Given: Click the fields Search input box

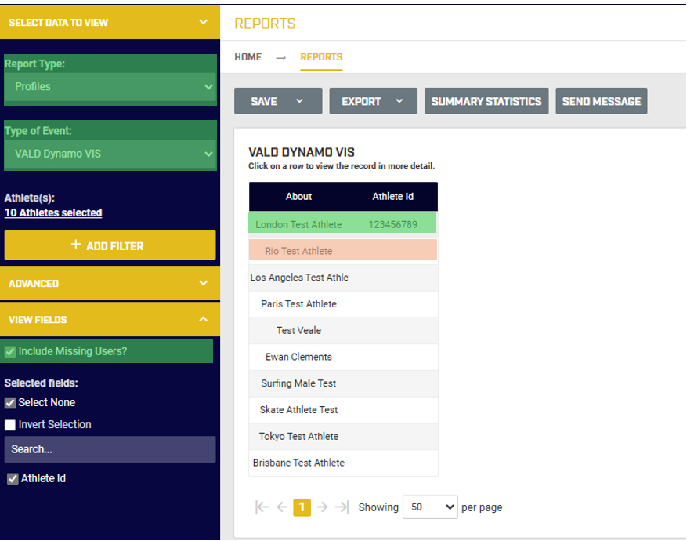Looking at the screenshot, I should pyautogui.click(x=110, y=449).
